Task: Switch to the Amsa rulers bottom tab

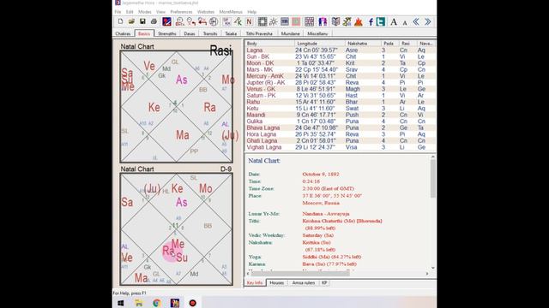Action: (x=304, y=283)
